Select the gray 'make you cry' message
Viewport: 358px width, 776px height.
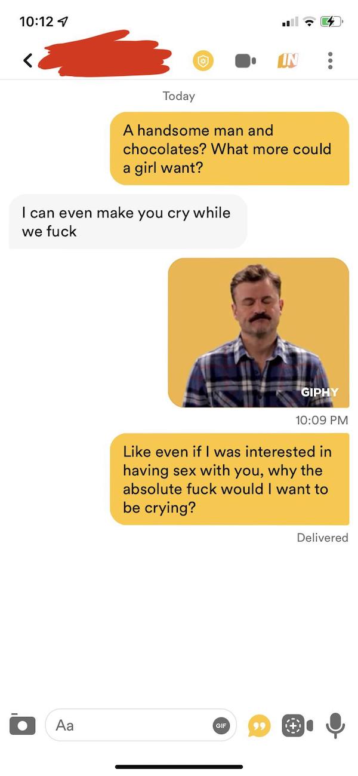(x=128, y=222)
